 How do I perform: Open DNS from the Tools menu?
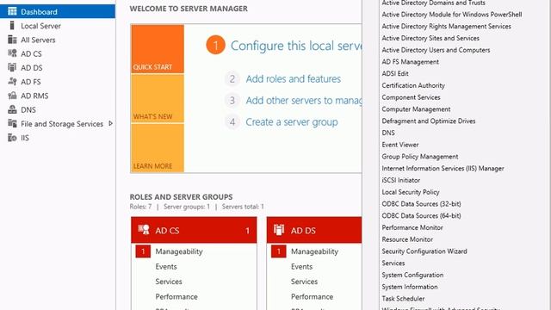tap(388, 133)
